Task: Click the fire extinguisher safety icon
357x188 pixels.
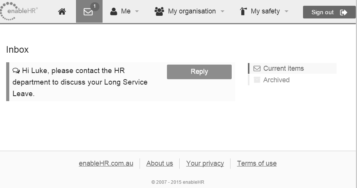Action: point(243,12)
